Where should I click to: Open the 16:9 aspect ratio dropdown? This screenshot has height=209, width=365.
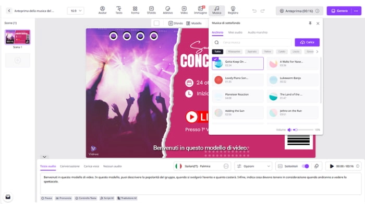[x=76, y=10]
